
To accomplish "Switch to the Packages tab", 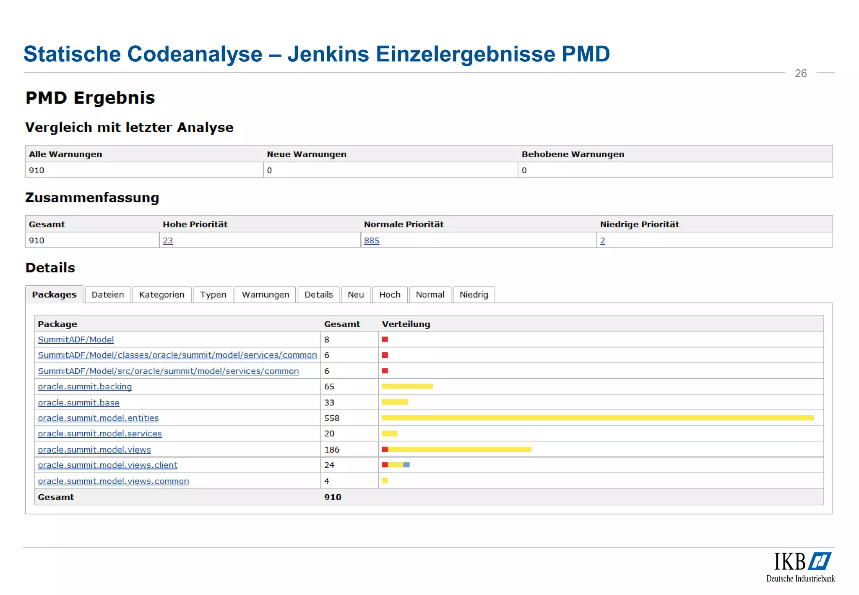I will coord(54,295).
